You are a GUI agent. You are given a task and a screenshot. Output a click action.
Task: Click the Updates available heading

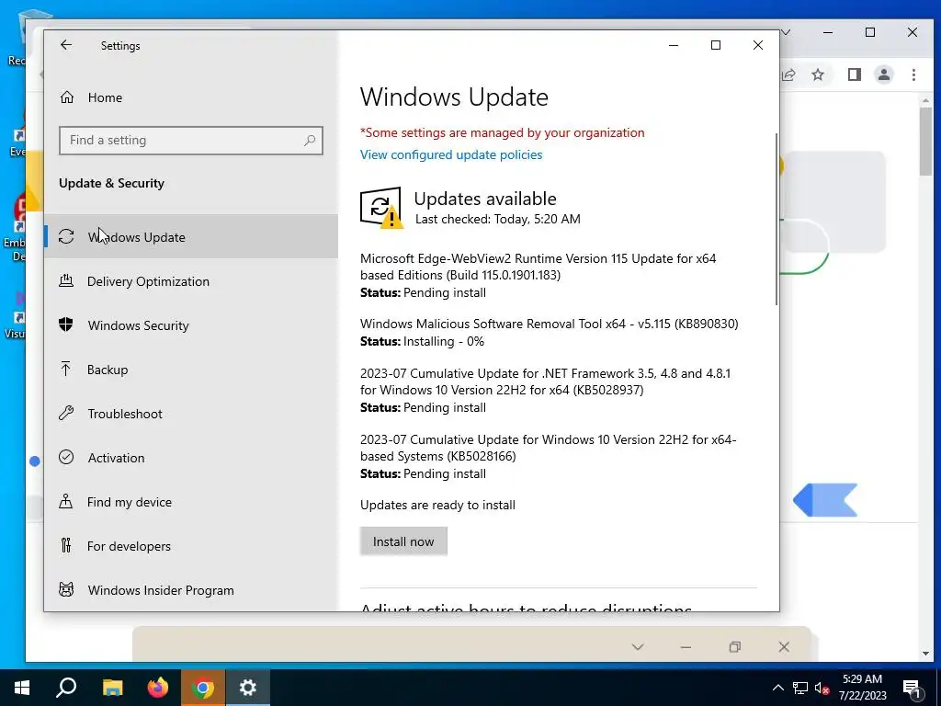(x=485, y=199)
